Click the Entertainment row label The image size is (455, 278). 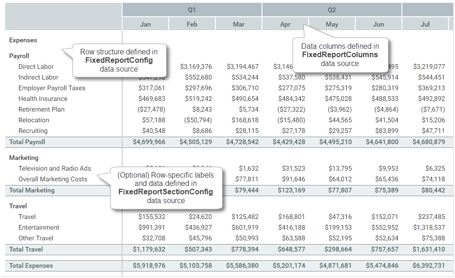[39, 227]
